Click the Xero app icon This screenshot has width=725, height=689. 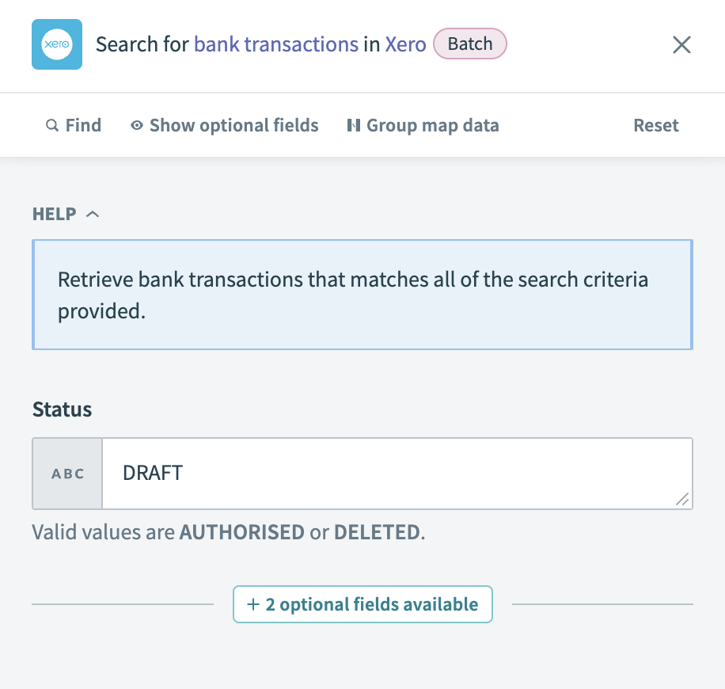pos(56,45)
